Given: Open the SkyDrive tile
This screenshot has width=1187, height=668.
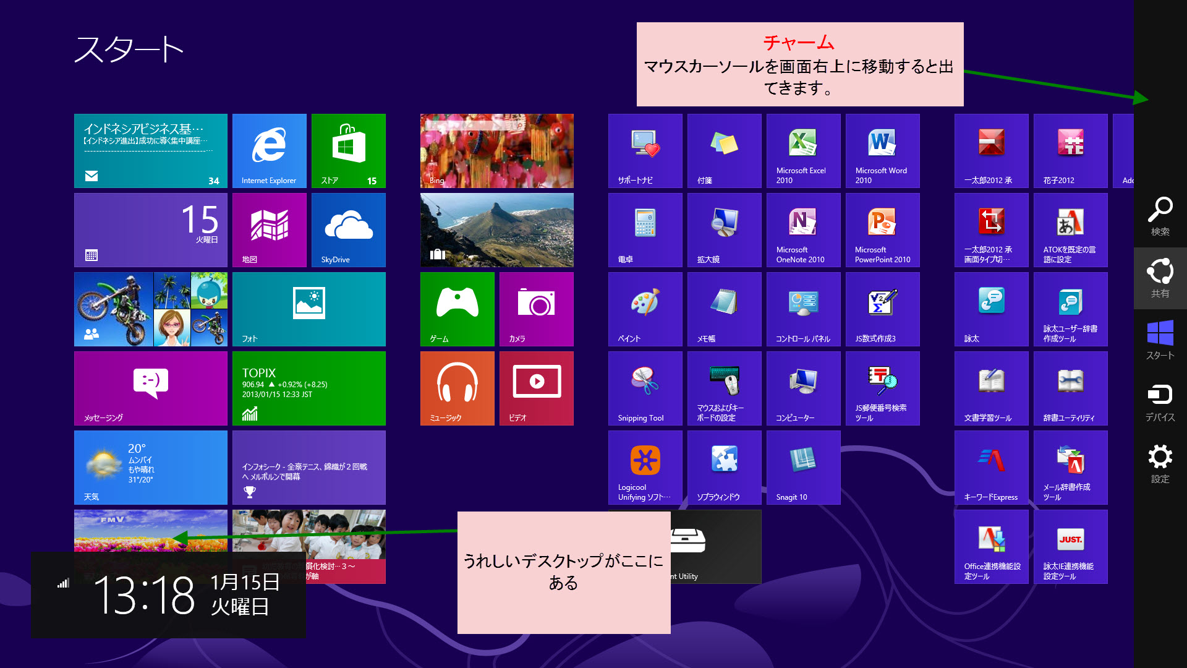Looking at the screenshot, I should pyautogui.click(x=348, y=229).
